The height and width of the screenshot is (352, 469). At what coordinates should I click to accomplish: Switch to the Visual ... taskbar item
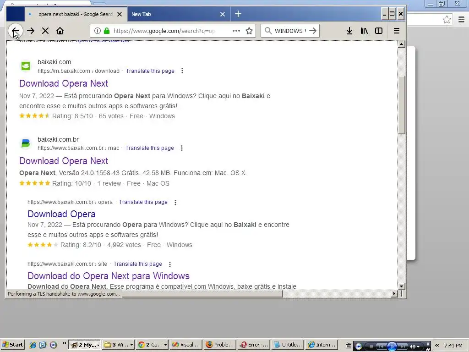186,345
